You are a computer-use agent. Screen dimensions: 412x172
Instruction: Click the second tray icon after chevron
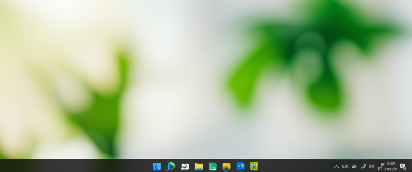pos(354,166)
